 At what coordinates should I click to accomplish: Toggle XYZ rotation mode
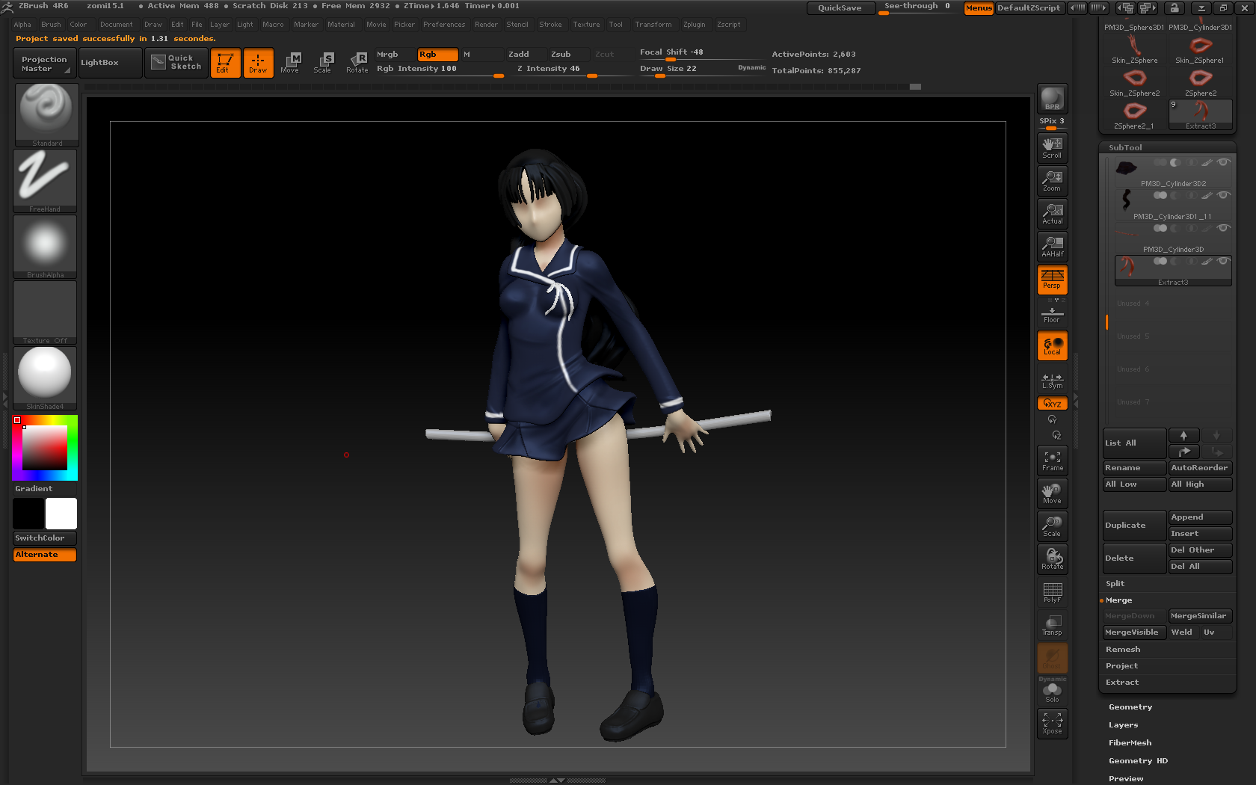tap(1052, 404)
